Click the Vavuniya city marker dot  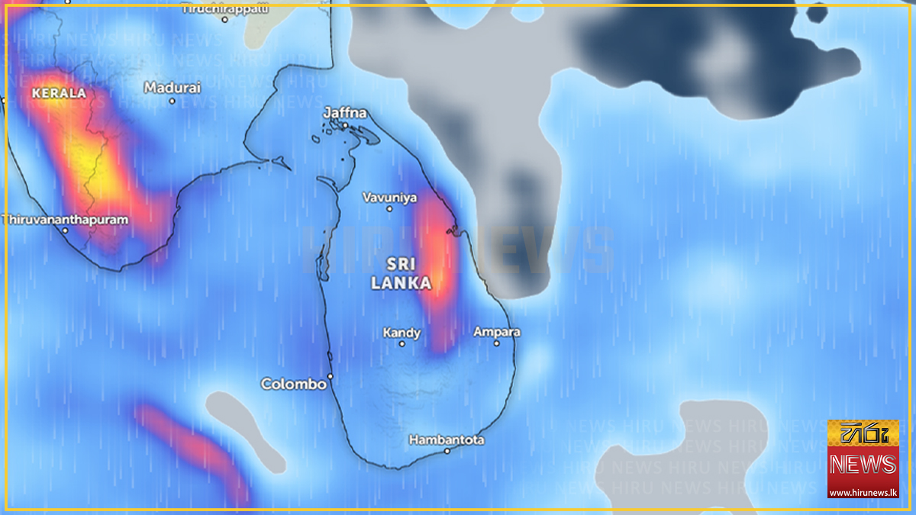point(389,208)
